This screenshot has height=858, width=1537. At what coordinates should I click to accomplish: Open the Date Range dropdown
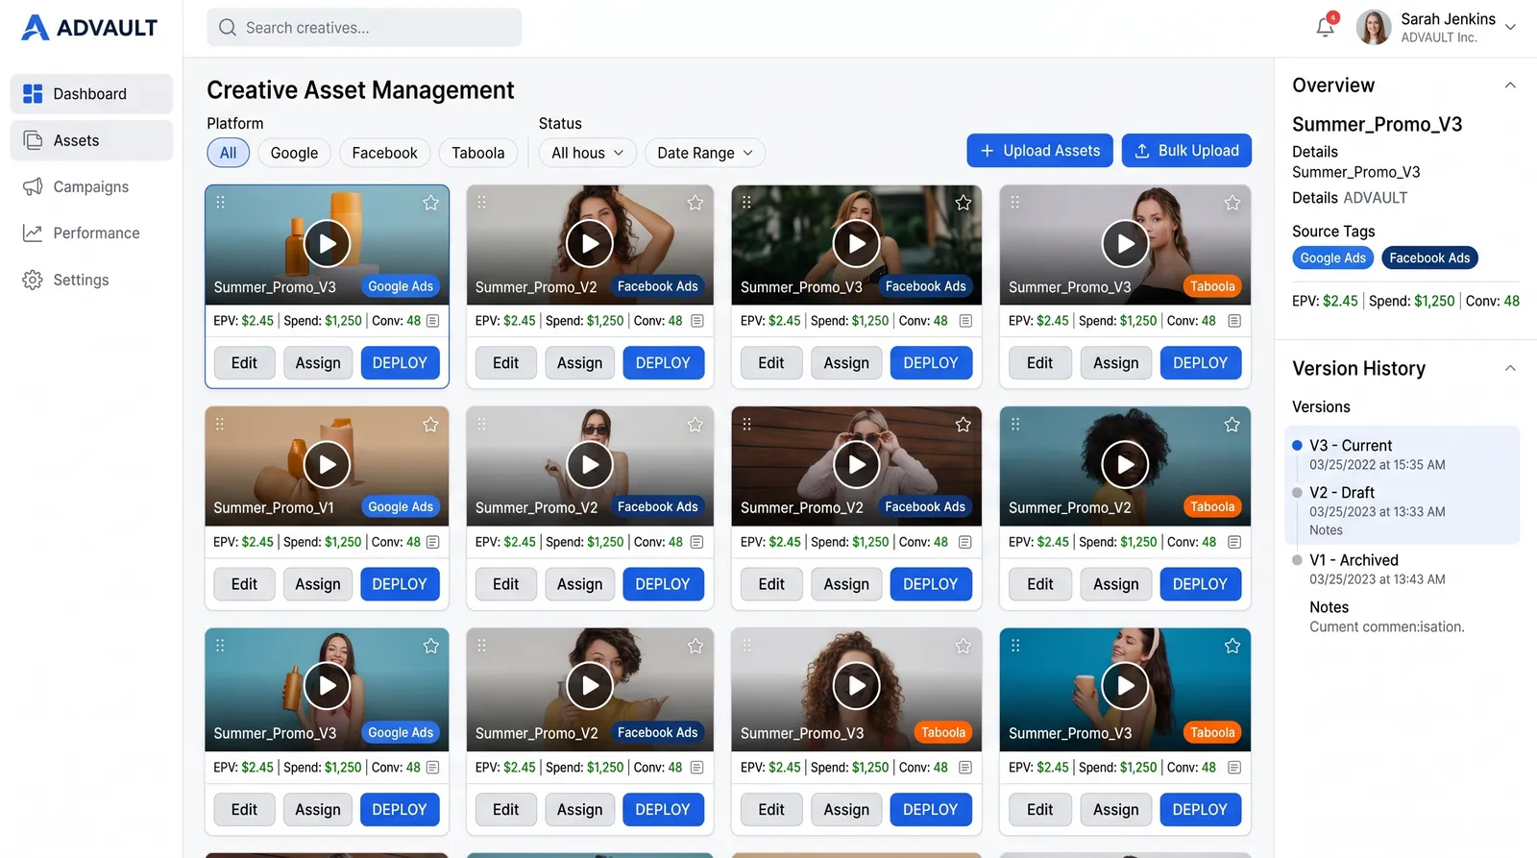[705, 153]
